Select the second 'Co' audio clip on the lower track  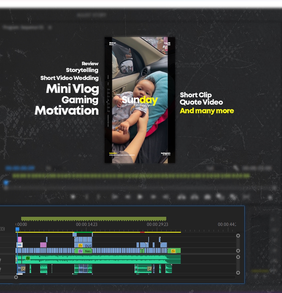point(149,269)
